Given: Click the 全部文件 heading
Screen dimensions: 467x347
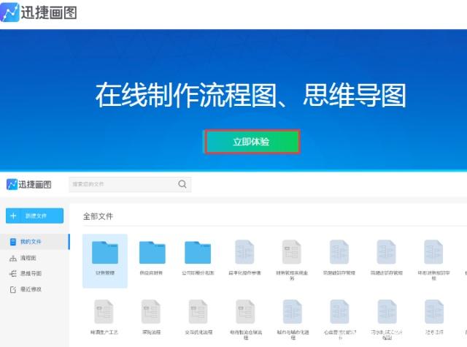Looking at the screenshot, I should click(98, 216).
